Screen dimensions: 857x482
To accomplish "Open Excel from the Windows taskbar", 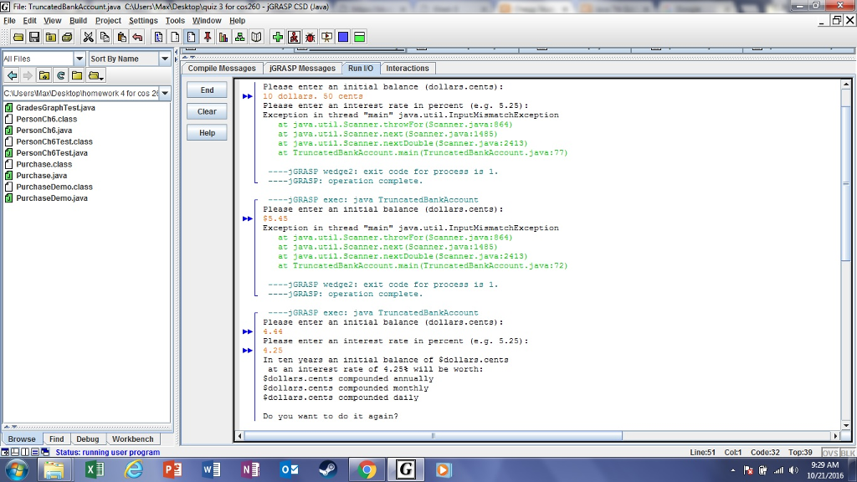I will [x=95, y=469].
